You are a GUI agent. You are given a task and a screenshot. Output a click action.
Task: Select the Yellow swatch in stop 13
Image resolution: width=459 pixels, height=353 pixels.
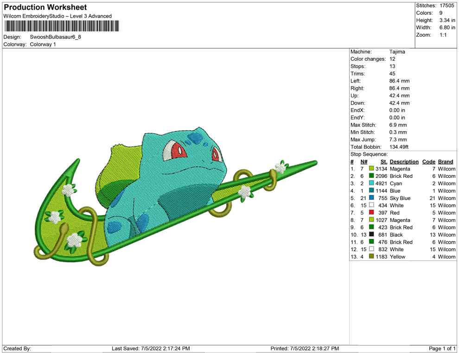(371, 257)
